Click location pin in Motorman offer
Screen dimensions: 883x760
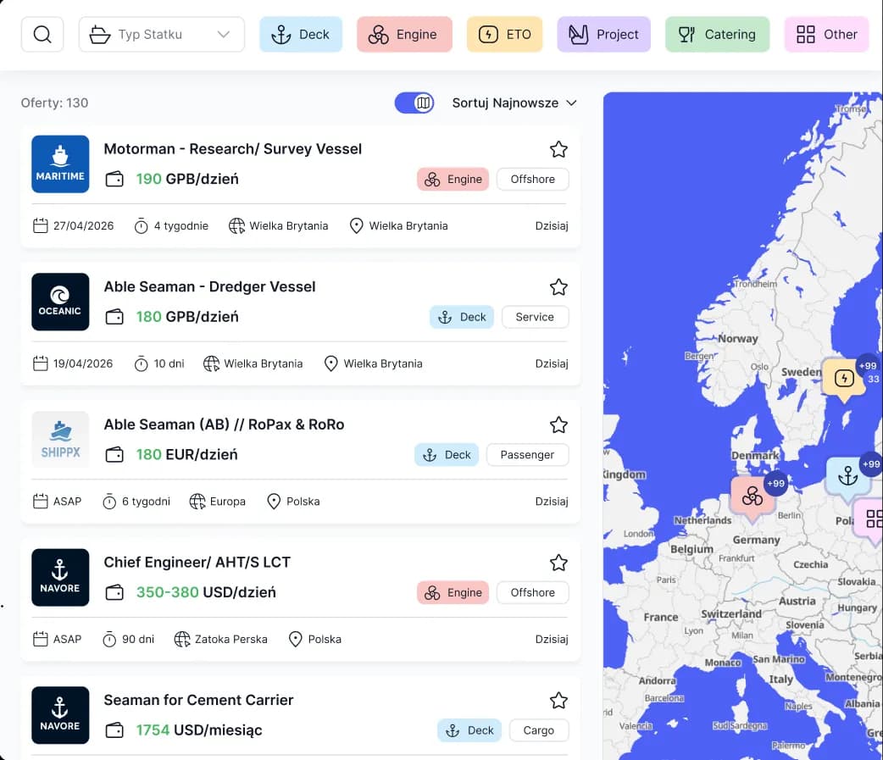[357, 226]
